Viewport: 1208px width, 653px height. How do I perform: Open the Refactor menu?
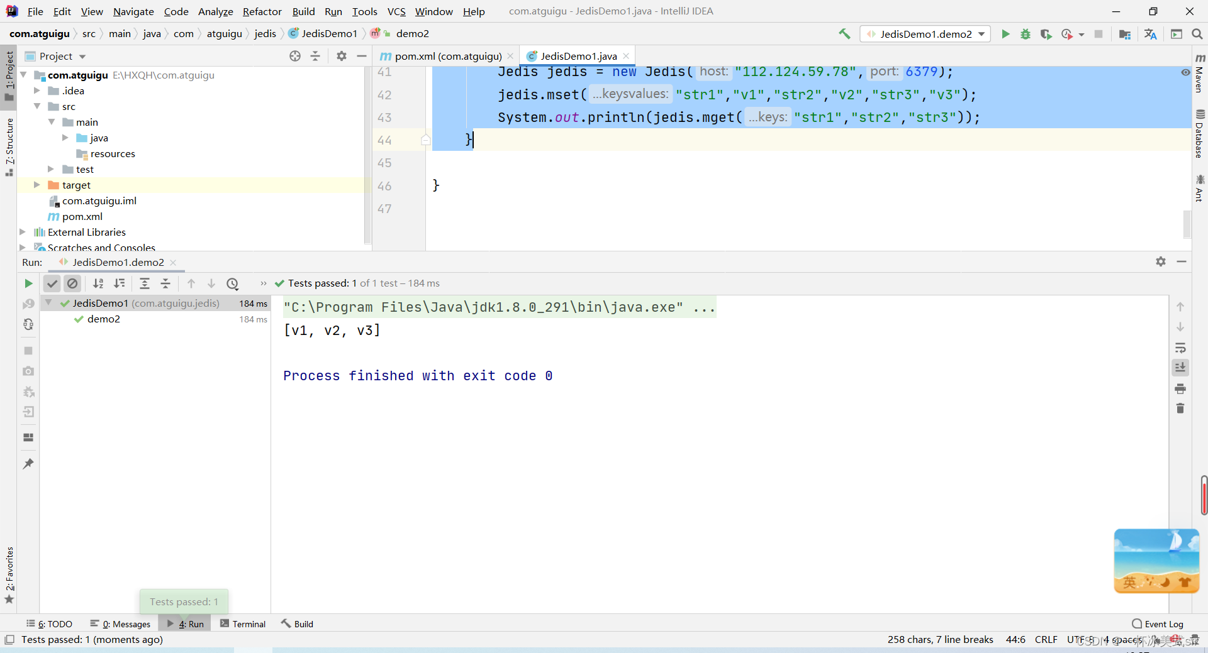pyautogui.click(x=262, y=11)
